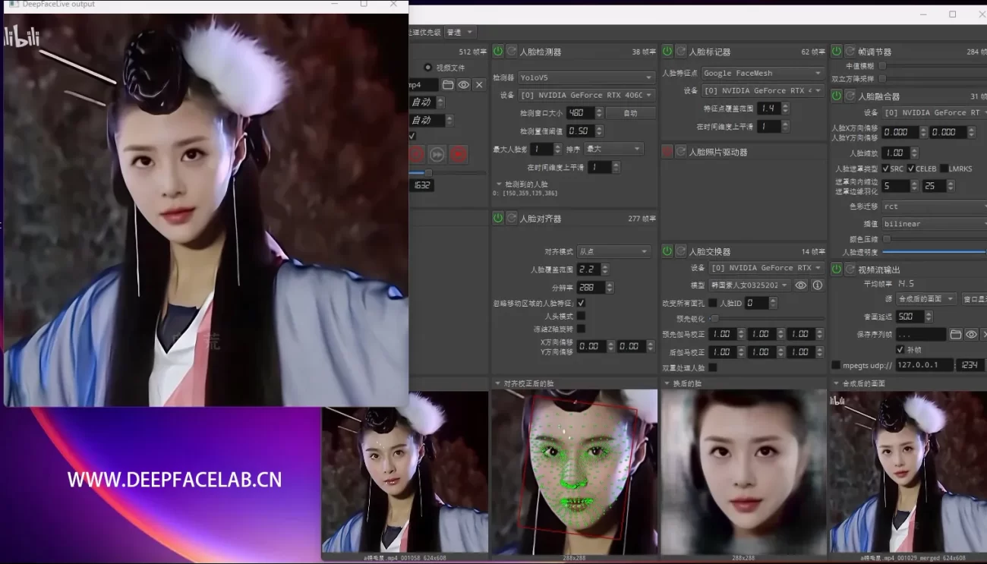
Task: Click 窗口显示 button in 视频流输出
Action: (x=975, y=299)
